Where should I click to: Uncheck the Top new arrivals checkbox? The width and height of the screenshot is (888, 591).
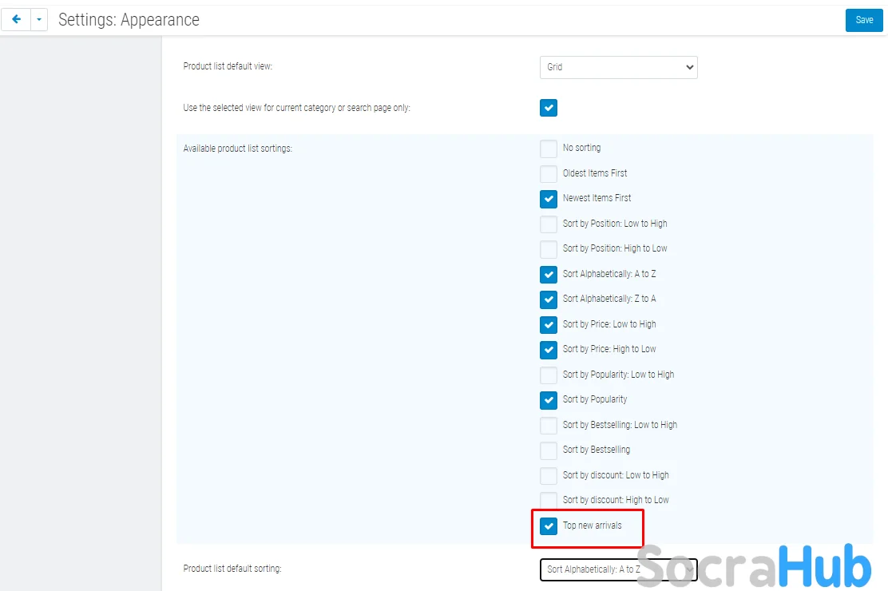point(549,526)
